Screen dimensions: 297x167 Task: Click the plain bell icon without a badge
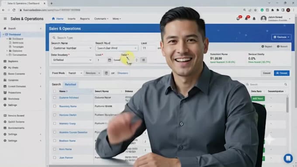pyautogui.click(x=254, y=19)
